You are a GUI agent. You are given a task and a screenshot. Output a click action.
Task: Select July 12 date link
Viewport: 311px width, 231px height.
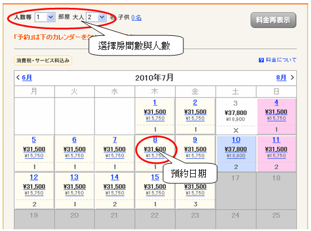pos(34,177)
